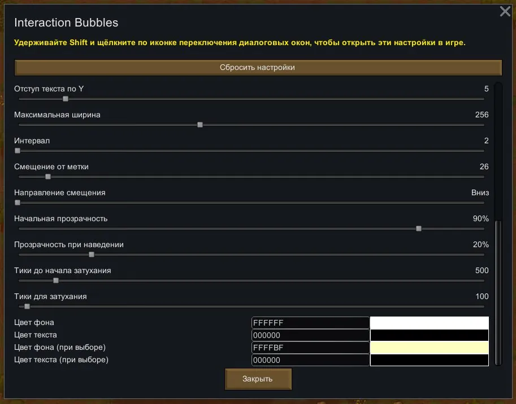The image size is (516, 404).
Task: Focus the Цвет текста (при выборе) hex field
Action: (x=310, y=360)
